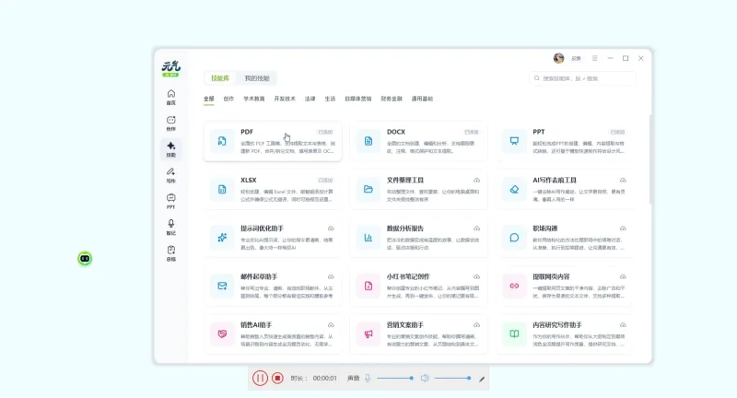Image resolution: width=737 pixels, height=398 pixels.
Task: Select the 学术教育 category filter
Action: (254, 99)
